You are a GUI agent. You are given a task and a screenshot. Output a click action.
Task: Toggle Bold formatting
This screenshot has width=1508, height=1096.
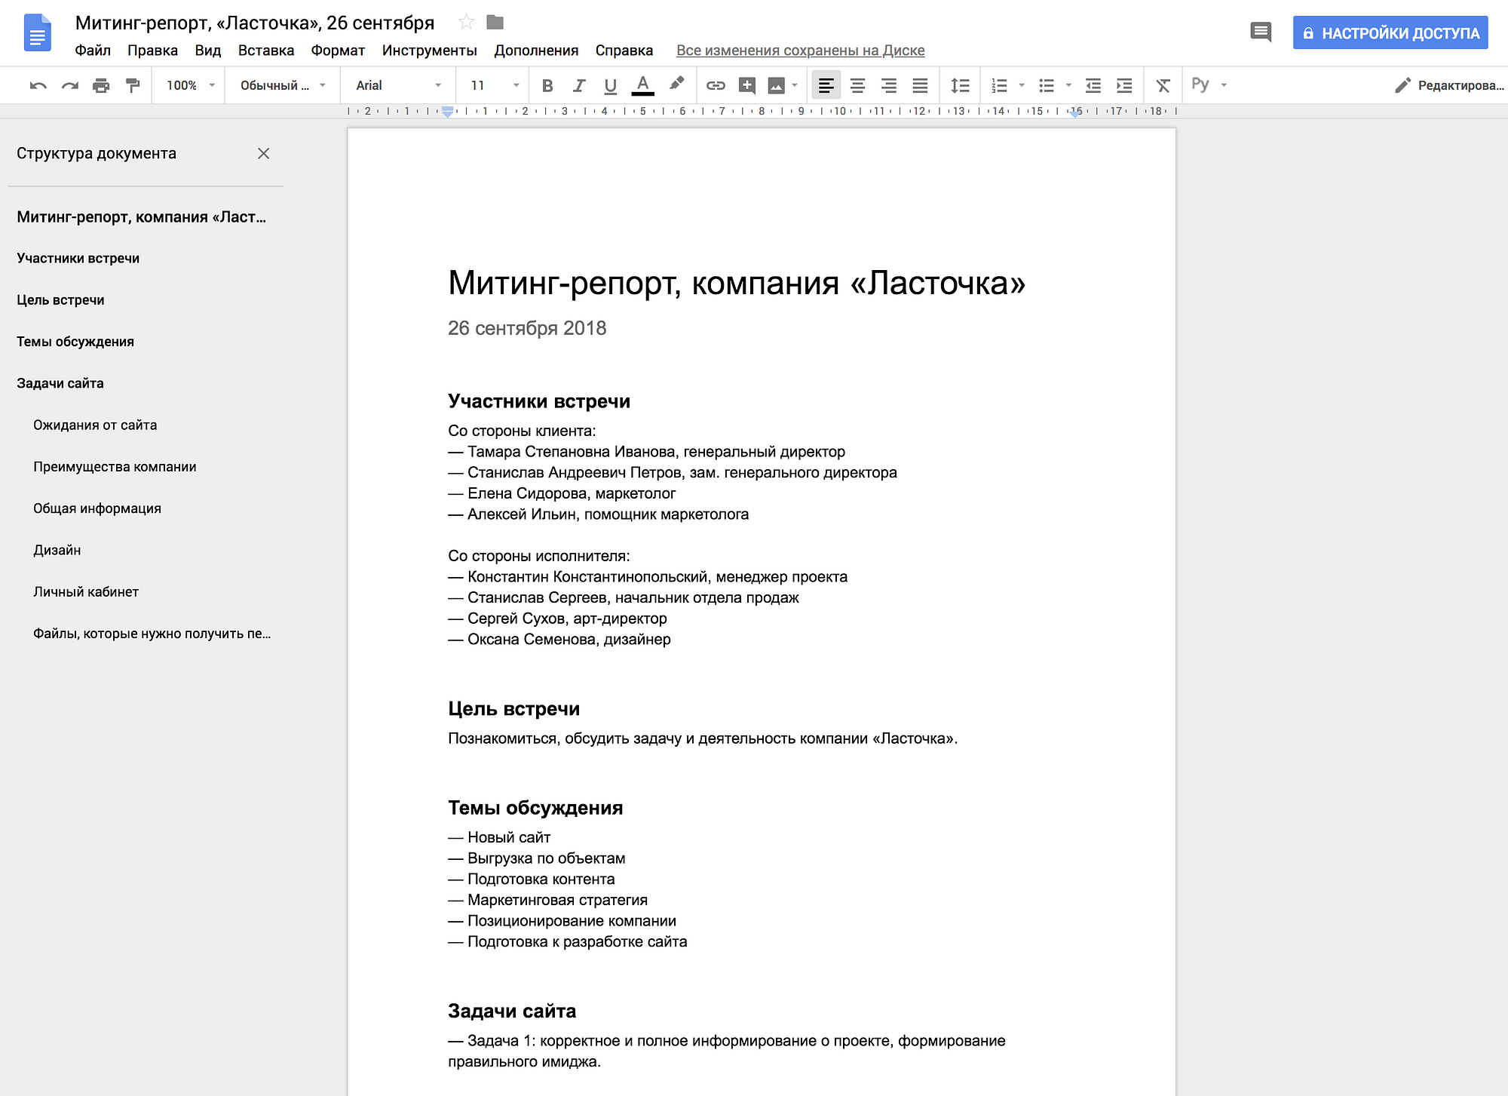[x=547, y=86]
